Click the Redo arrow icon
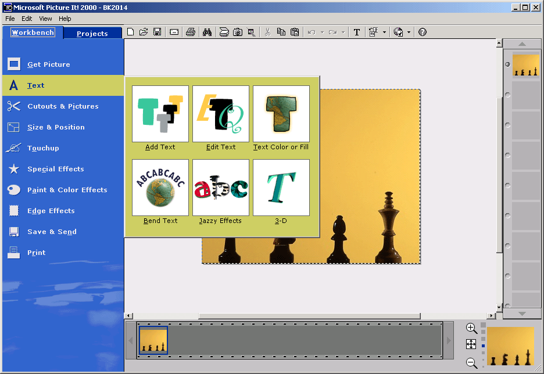This screenshot has width=544, height=374. point(332,33)
